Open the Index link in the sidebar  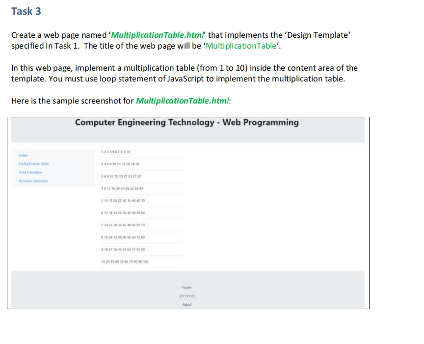pyautogui.click(x=23, y=155)
